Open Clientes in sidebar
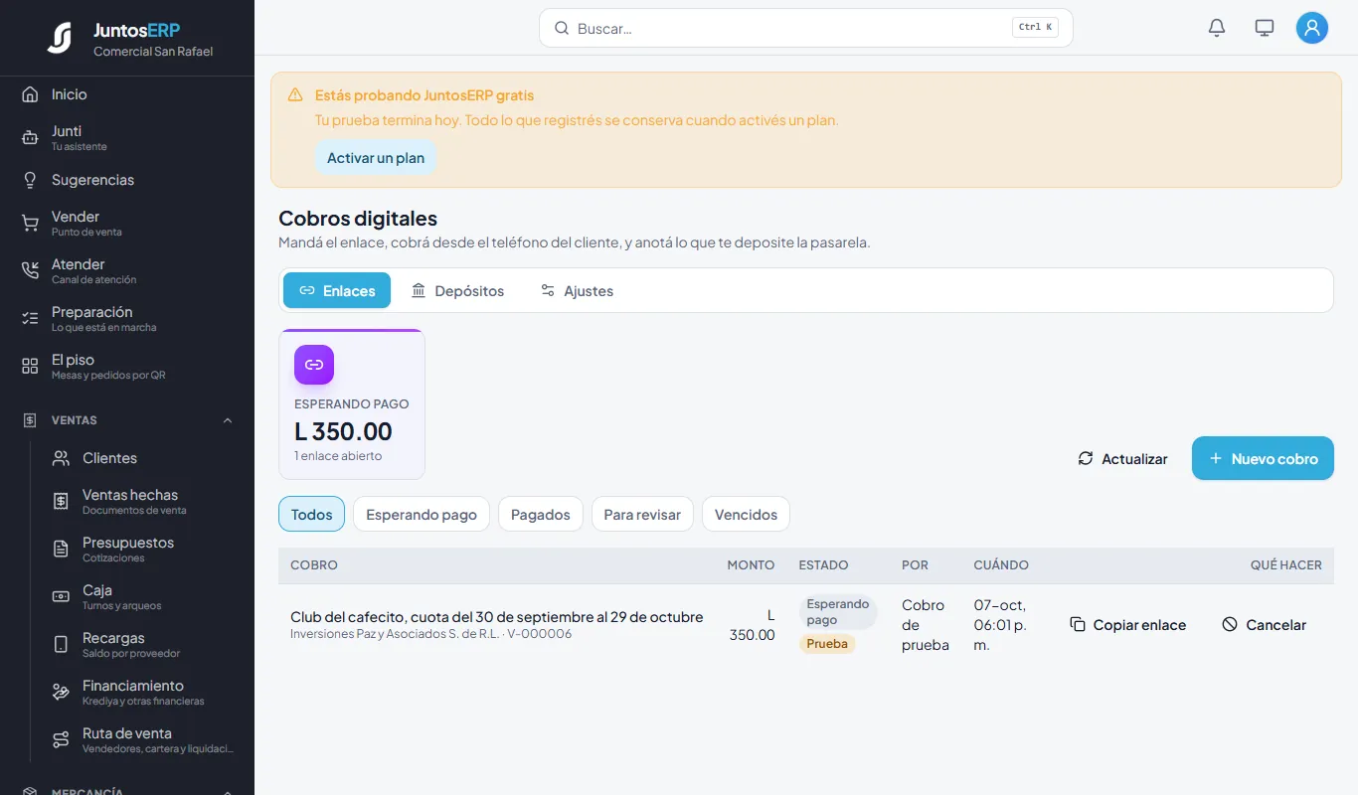1358x795 pixels. 142,458
